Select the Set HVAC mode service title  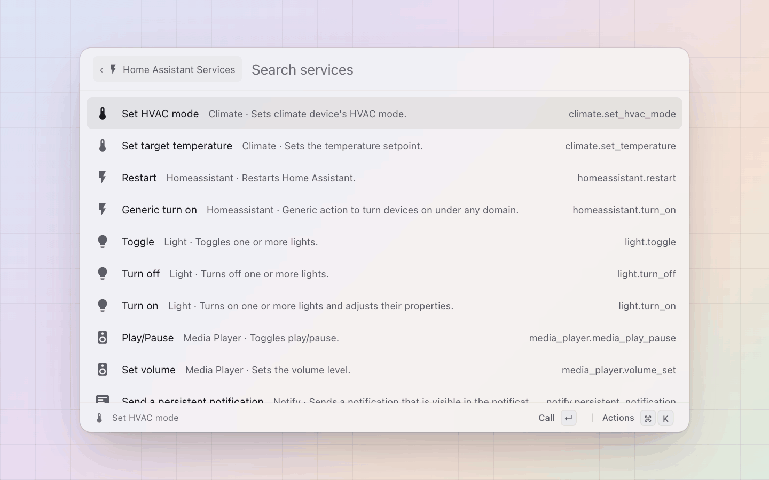(x=160, y=114)
